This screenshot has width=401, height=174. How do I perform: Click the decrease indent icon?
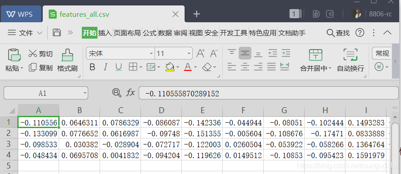(x=273, y=54)
